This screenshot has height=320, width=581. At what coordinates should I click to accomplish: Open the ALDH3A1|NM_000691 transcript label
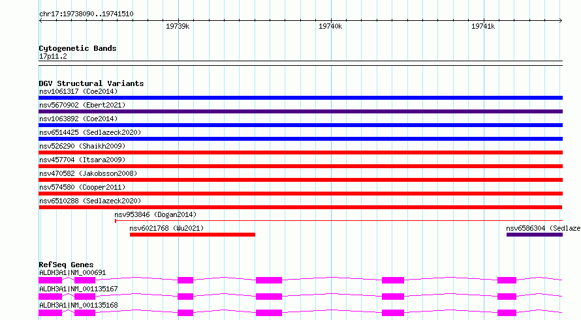[x=72, y=272]
